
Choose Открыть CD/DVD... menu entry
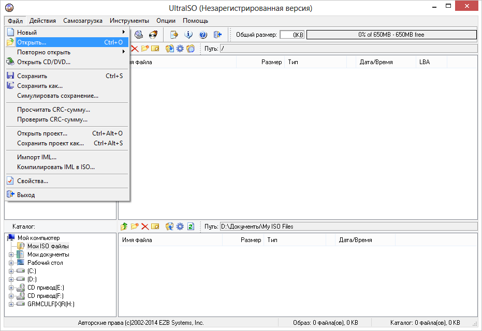pyautogui.click(x=67, y=62)
